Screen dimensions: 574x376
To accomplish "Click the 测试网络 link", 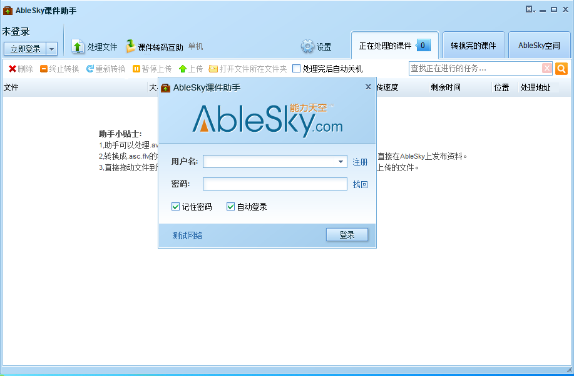I will (187, 235).
